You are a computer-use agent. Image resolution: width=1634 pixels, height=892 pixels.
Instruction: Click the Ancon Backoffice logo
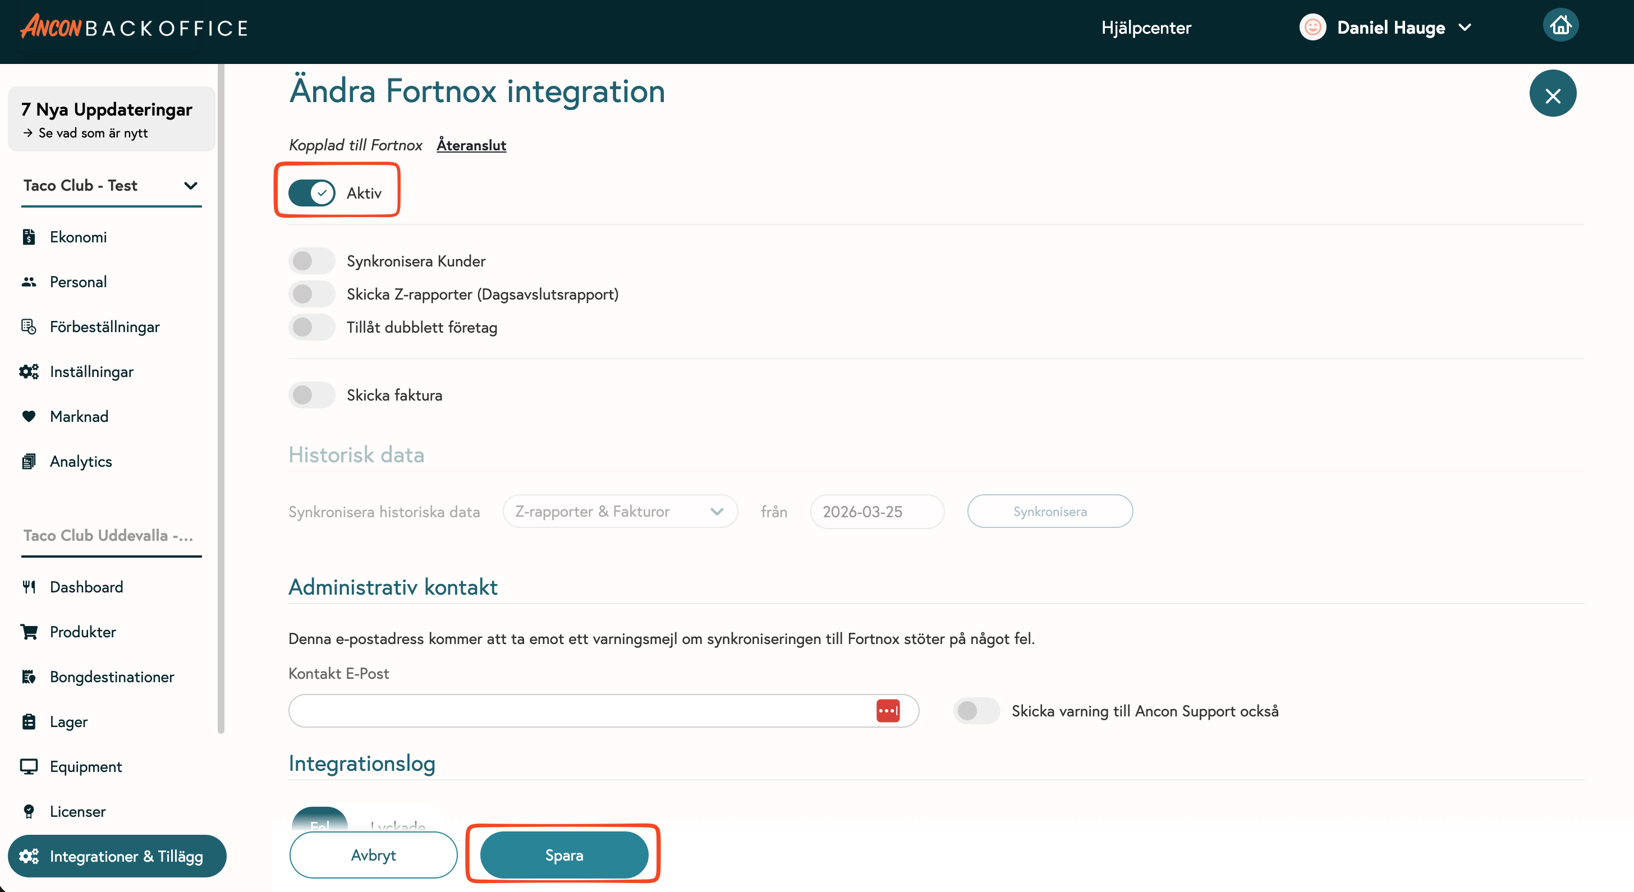pyautogui.click(x=134, y=27)
